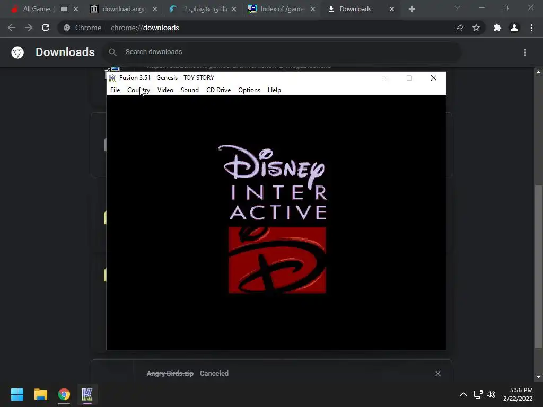Click the downloads page vertical scrollbar
The image size is (543, 407).
tap(538, 267)
